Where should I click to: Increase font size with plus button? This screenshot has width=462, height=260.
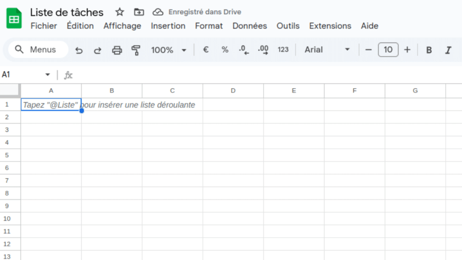coord(407,50)
